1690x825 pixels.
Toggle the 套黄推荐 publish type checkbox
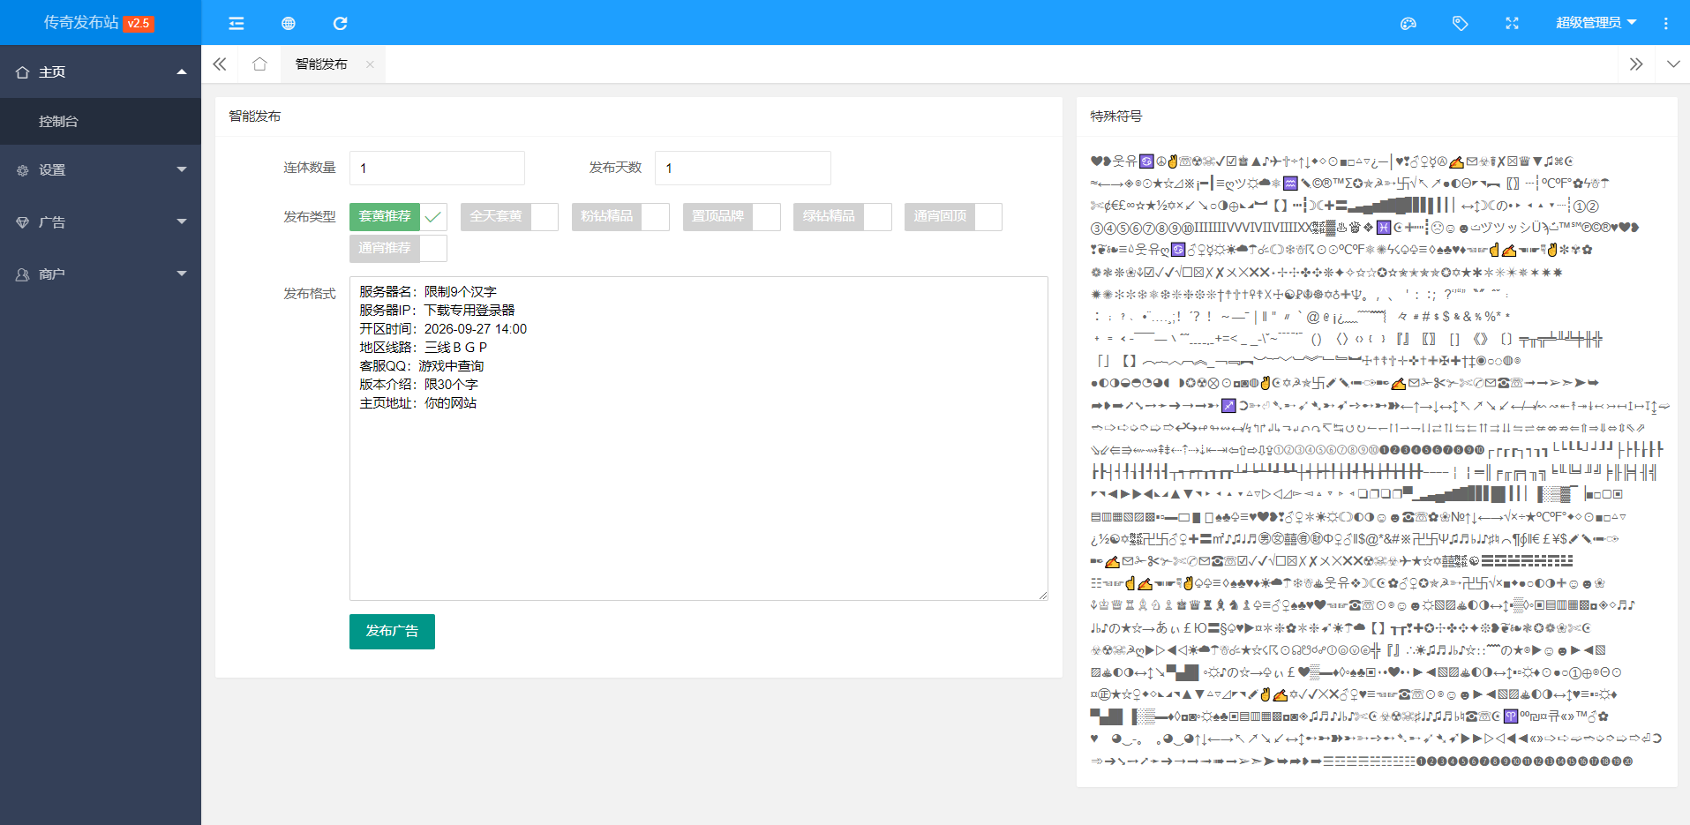(398, 216)
